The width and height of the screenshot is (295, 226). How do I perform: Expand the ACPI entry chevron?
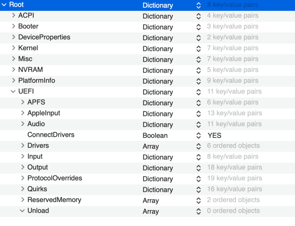pos(14,16)
